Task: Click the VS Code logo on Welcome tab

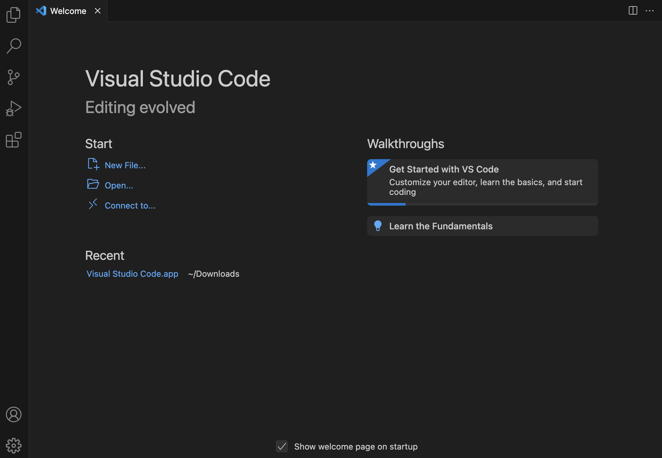Action: (x=41, y=11)
